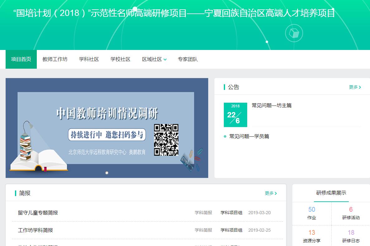
Task: Click the QR code in the banner
Action: 166,140
